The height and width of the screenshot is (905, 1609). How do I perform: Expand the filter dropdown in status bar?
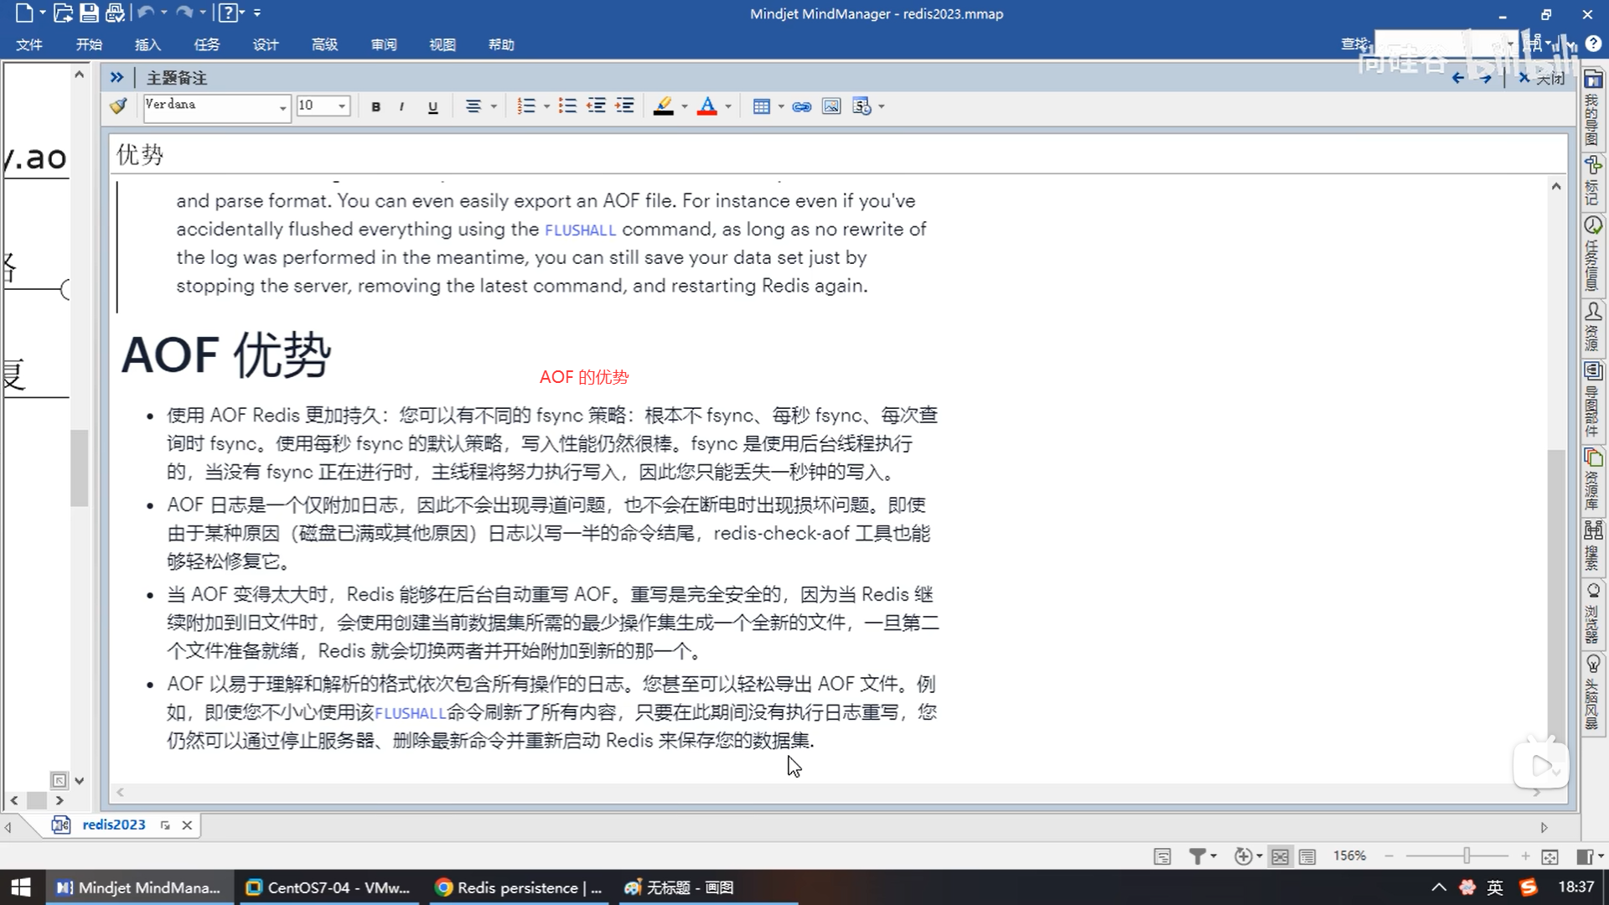1213,856
